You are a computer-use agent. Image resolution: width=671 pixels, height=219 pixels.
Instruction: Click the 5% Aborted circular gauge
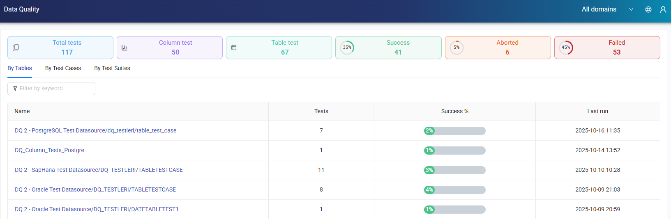457,48
